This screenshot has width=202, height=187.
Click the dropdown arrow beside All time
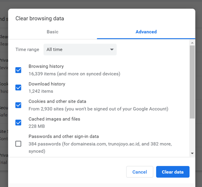point(112,49)
